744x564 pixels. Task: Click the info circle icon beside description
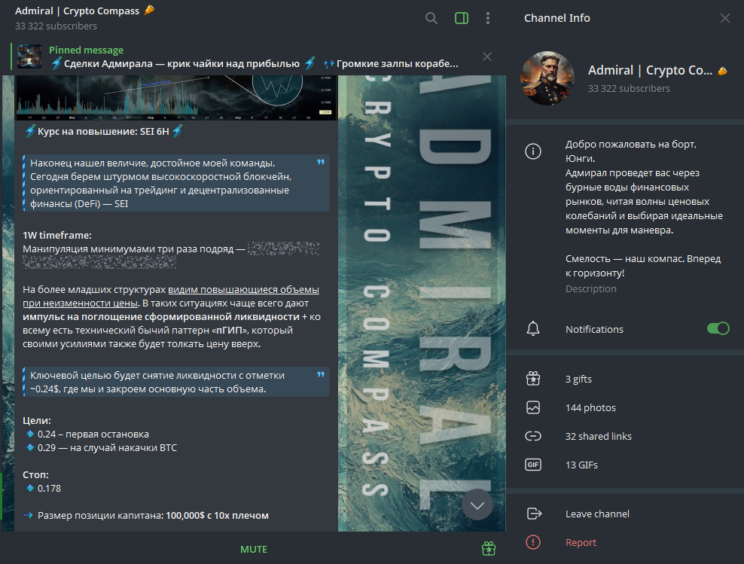coord(533,152)
